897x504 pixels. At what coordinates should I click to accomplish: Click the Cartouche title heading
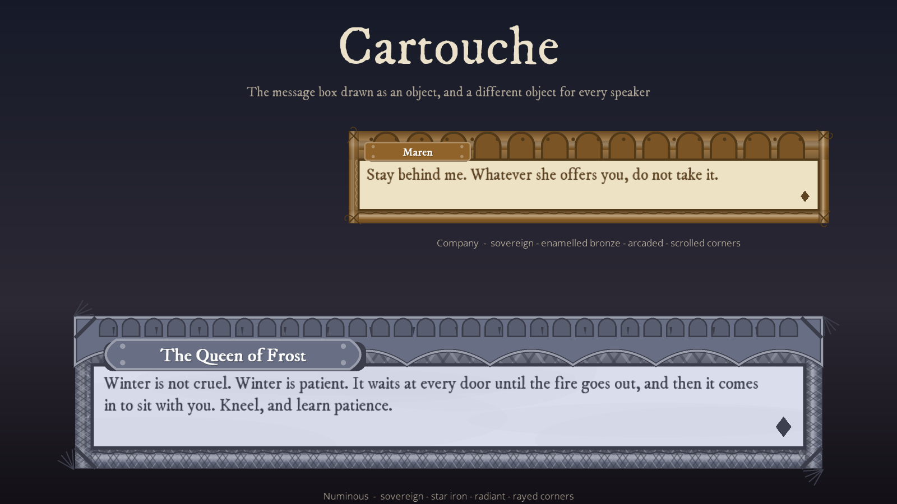[x=449, y=46]
